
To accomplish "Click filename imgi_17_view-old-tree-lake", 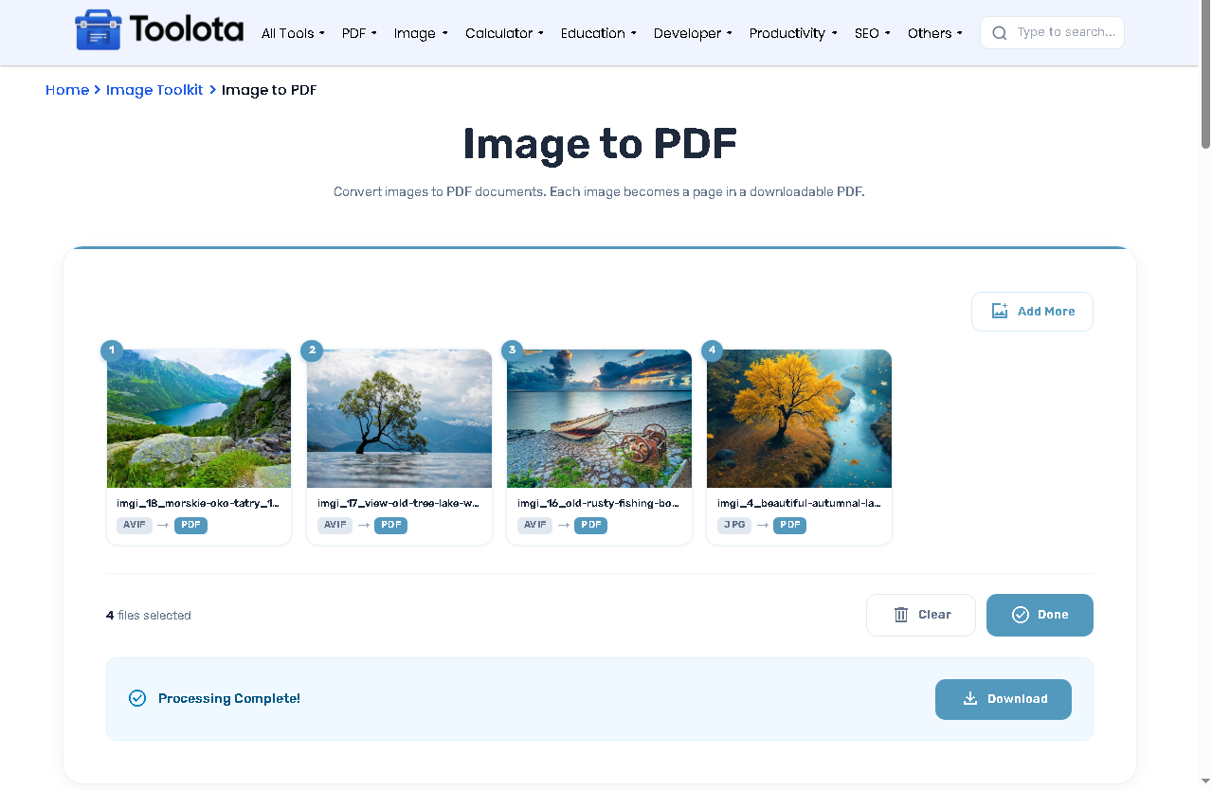I will 398,504.
